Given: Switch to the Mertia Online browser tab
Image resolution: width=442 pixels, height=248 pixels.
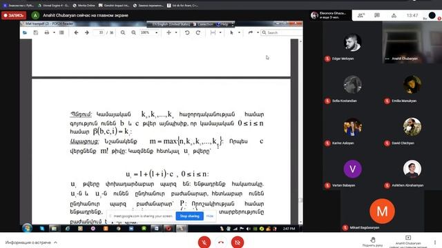Looking at the screenshot, I should (x=84, y=6).
